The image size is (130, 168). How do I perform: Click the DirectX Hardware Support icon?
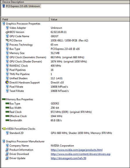(x=7, y=83)
